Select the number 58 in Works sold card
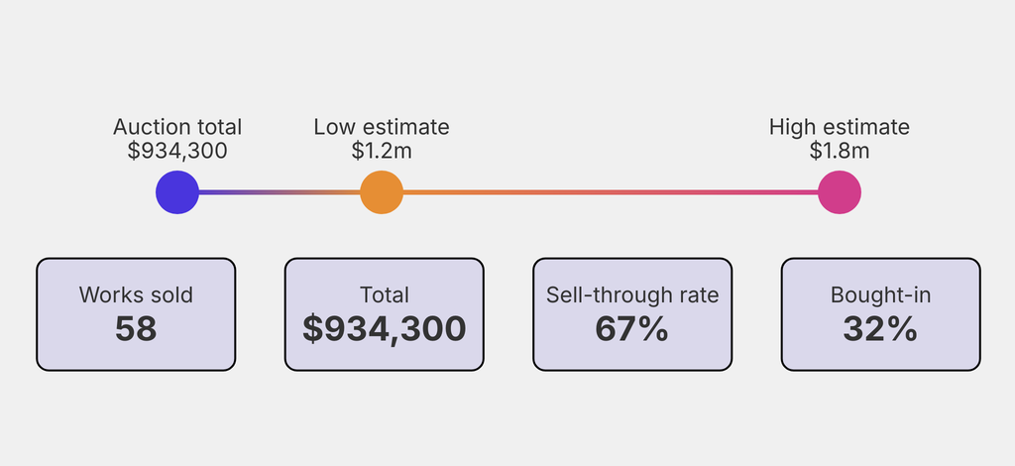Image resolution: width=1015 pixels, height=466 pixels. click(136, 329)
